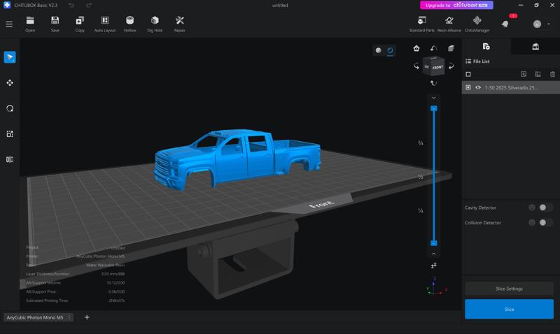Turn on the Collision Detector switch

(x=545, y=223)
